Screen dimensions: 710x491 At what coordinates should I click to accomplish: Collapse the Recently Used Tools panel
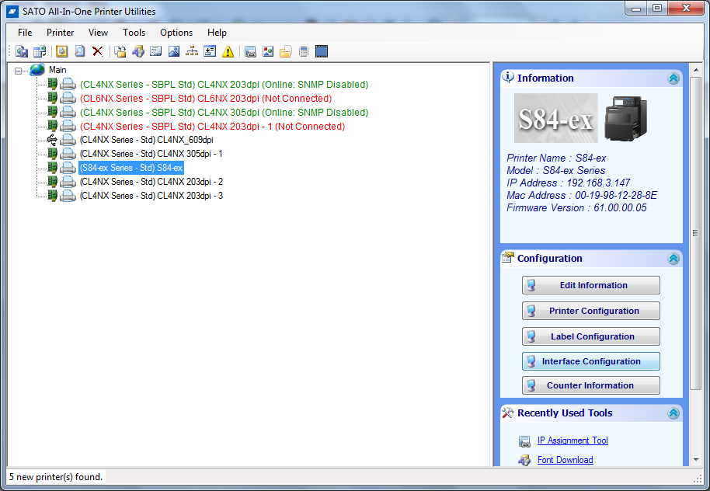673,413
